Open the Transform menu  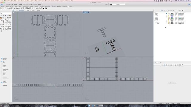[x=48, y=1]
